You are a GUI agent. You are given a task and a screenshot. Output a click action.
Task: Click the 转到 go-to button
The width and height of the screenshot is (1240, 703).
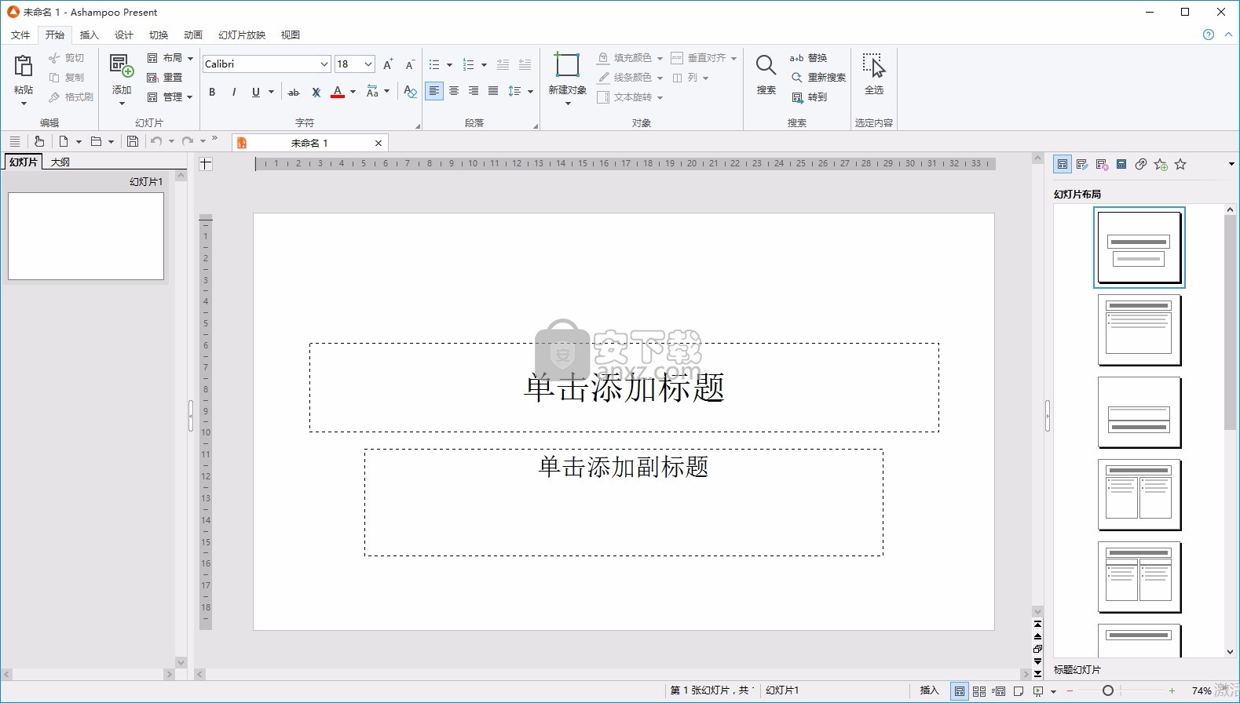(809, 97)
